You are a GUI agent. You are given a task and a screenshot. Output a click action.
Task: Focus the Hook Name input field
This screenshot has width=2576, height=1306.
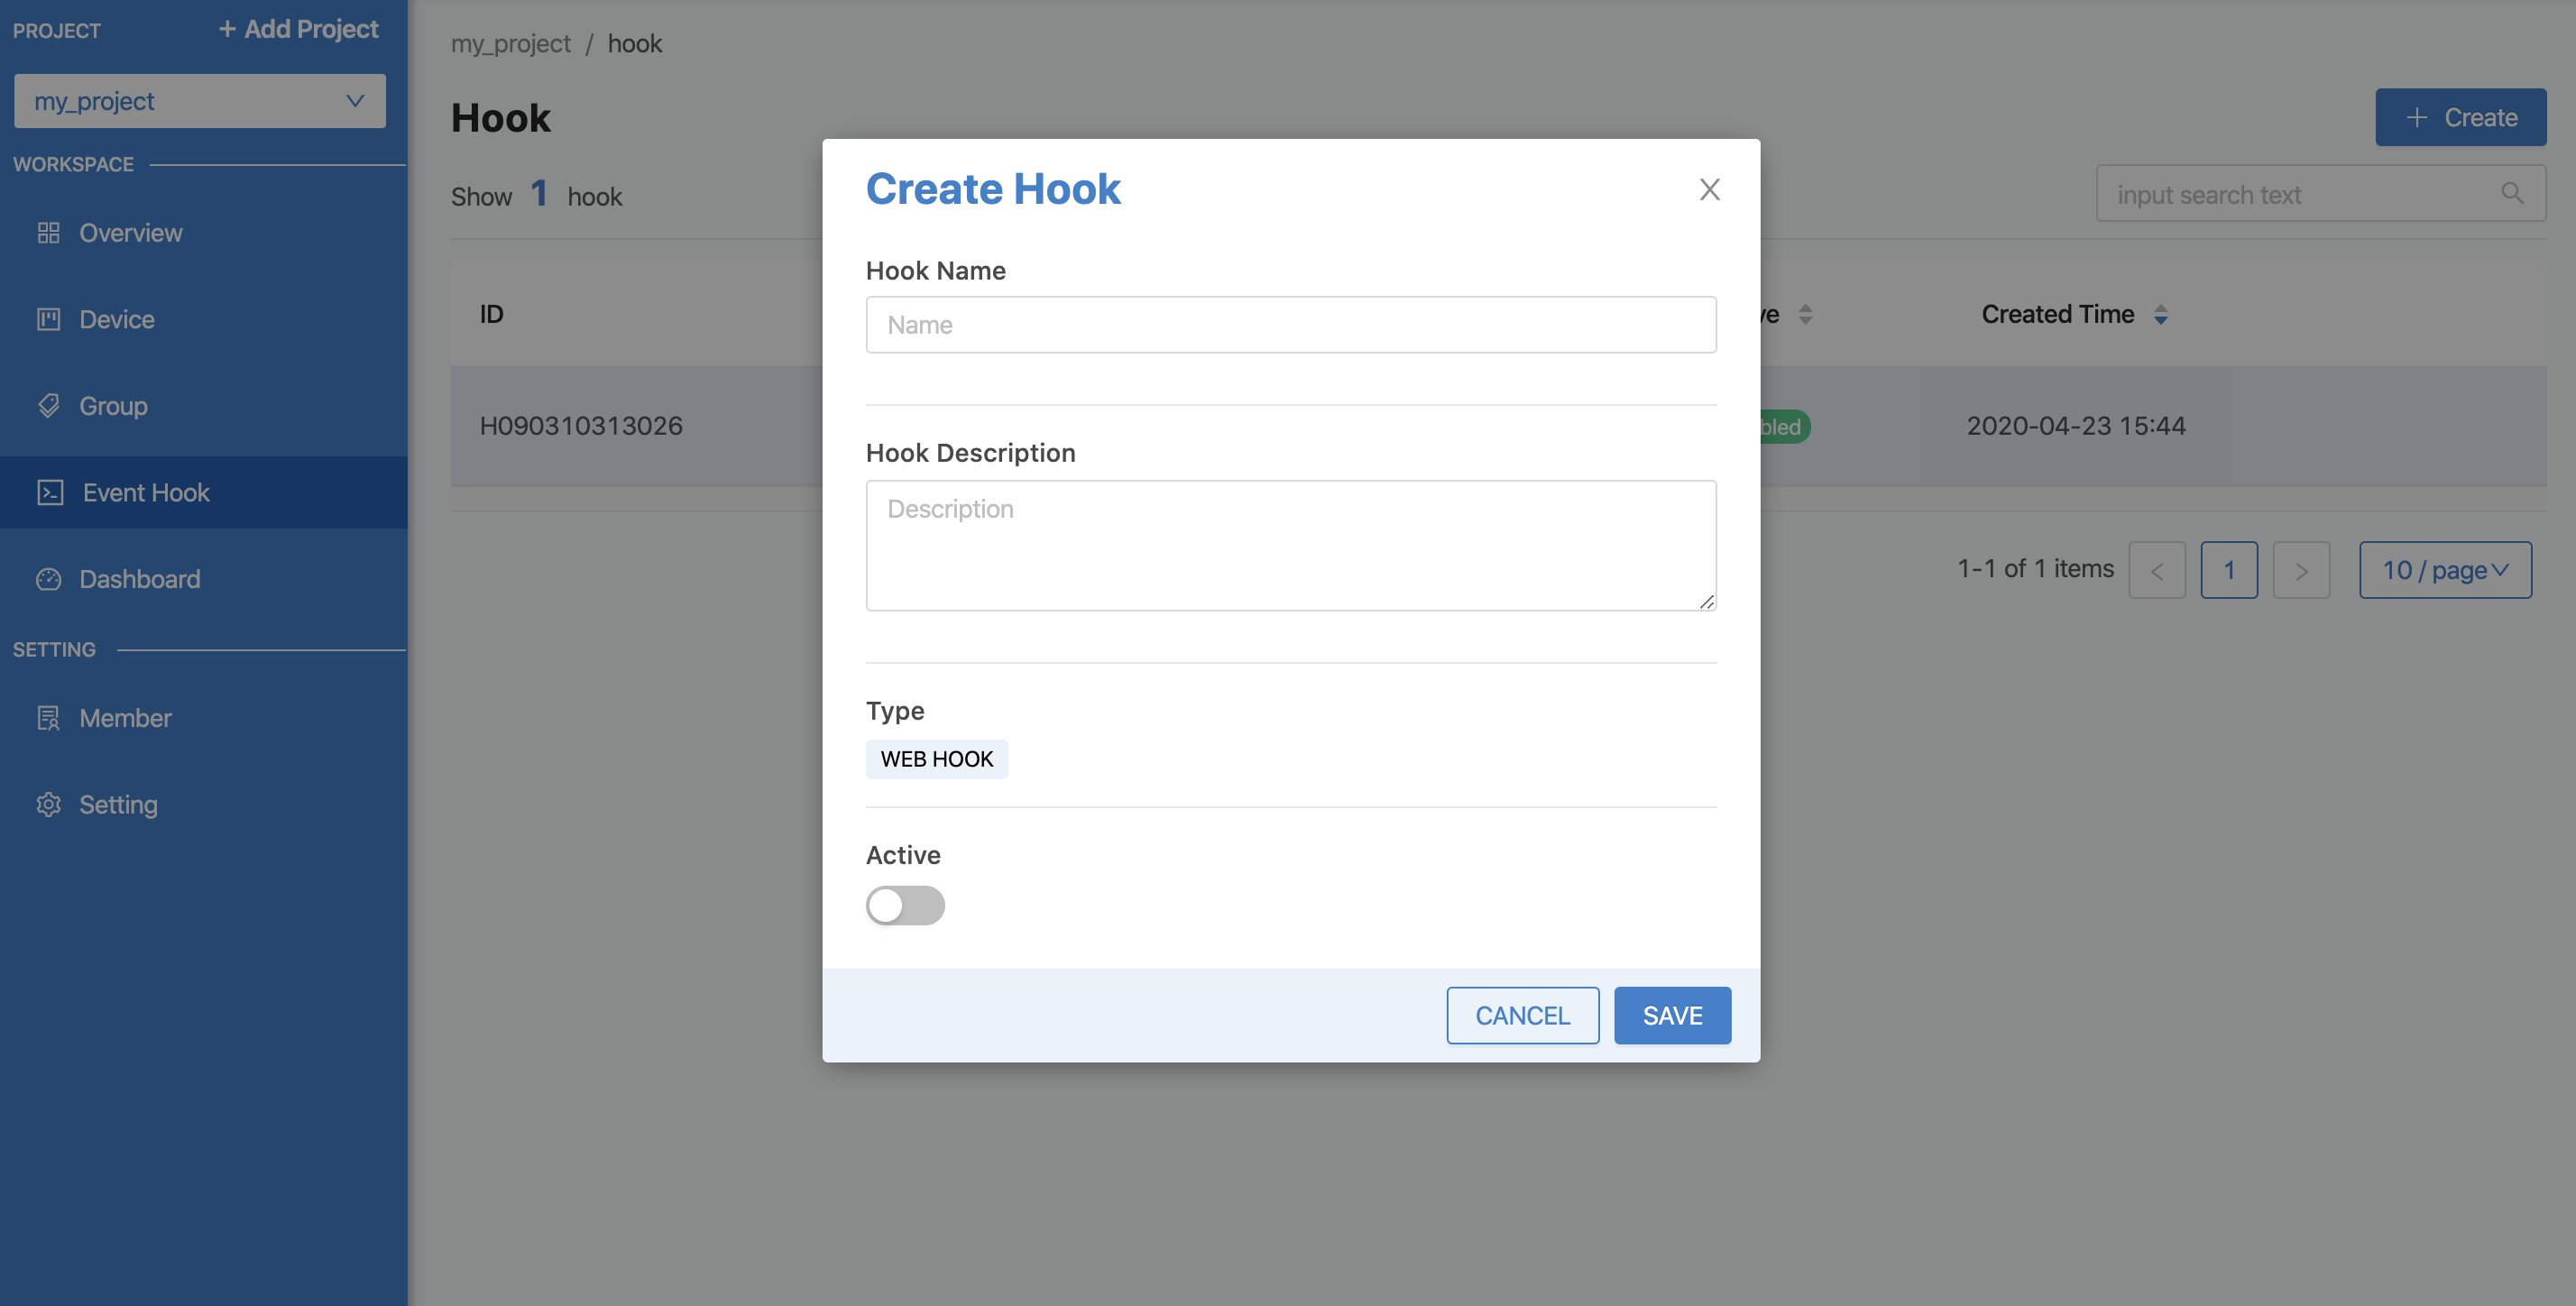1291,324
